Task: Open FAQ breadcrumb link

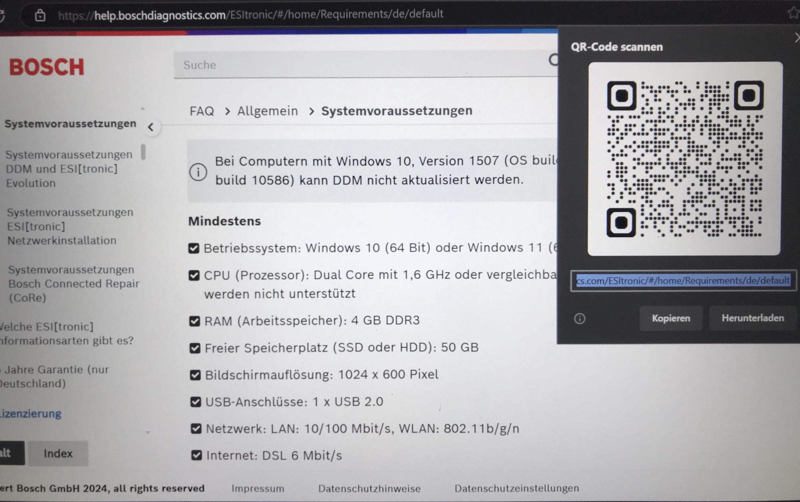Action: [202, 111]
